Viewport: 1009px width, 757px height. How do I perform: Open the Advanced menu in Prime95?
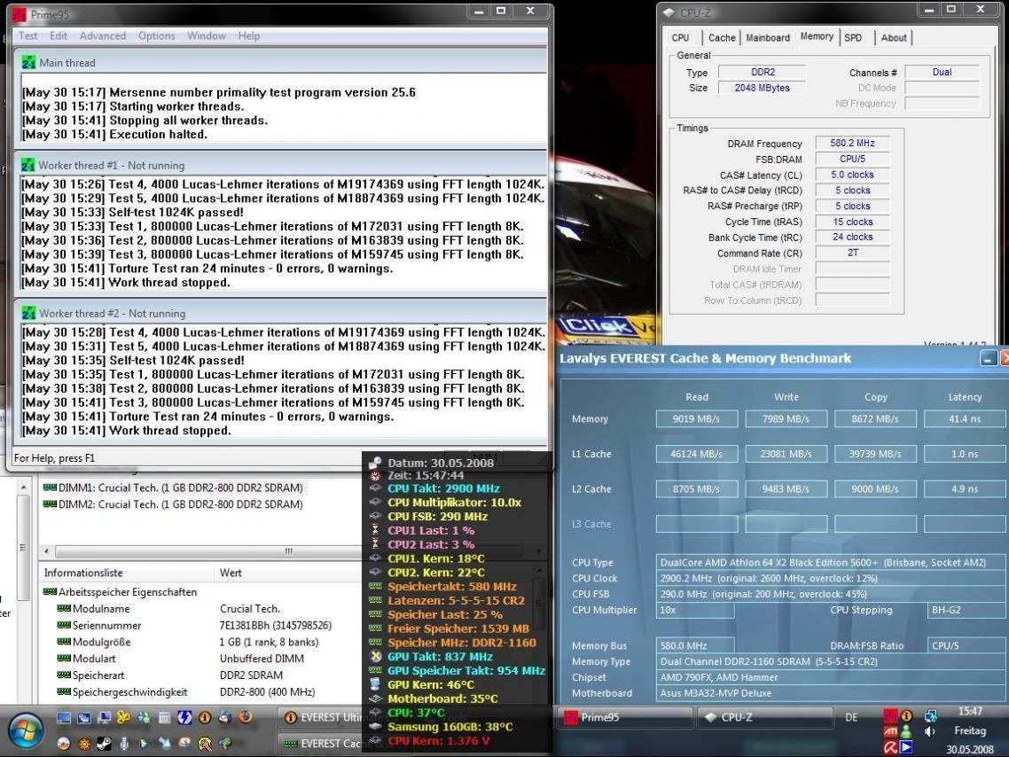tap(102, 36)
